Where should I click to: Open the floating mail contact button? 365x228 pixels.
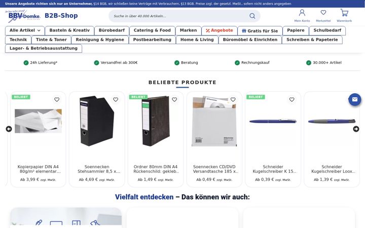click(x=354, y=100)
